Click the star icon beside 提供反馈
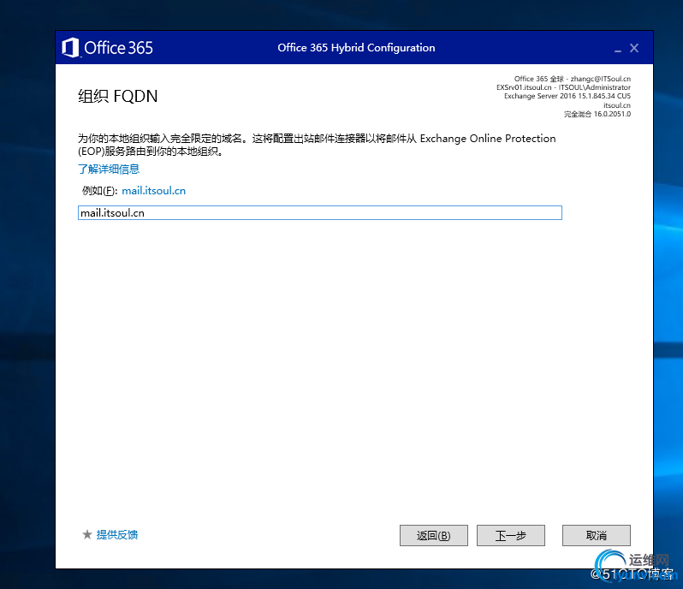The height and width of the screenshot is (589, 683). (x=87, y=534)
